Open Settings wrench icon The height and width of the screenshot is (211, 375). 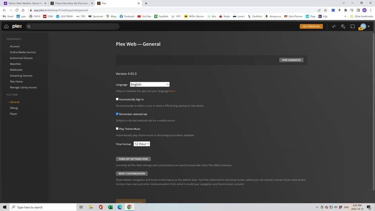(x=343, y=26)
